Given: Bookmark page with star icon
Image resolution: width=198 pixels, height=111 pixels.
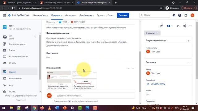Looking at the screenshot, I should point(161,8).
